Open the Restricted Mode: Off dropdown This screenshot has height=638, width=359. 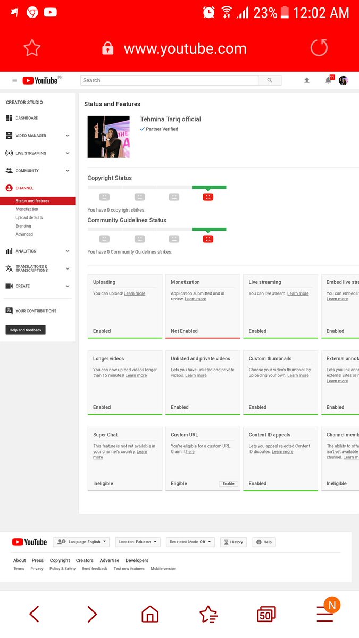tap(190, 542)
